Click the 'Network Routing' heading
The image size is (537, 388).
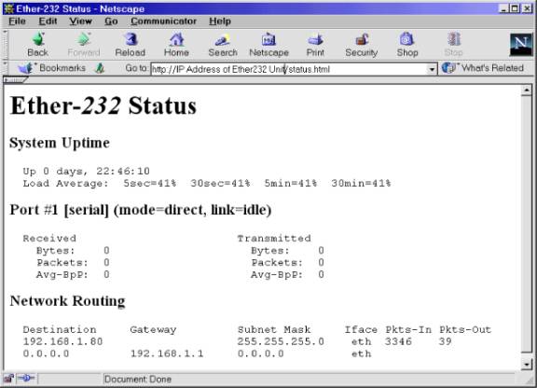pyautogui.click(x=67, y=301)
